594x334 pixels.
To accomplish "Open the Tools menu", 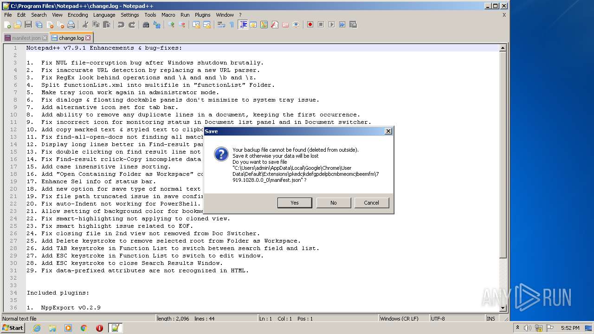I will [x=150, y=15].
